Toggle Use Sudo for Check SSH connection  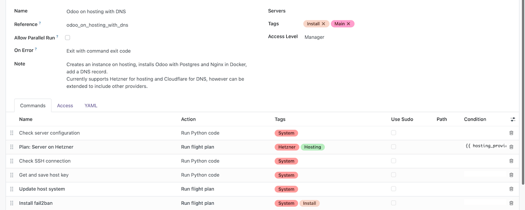(x=394, y=161)
